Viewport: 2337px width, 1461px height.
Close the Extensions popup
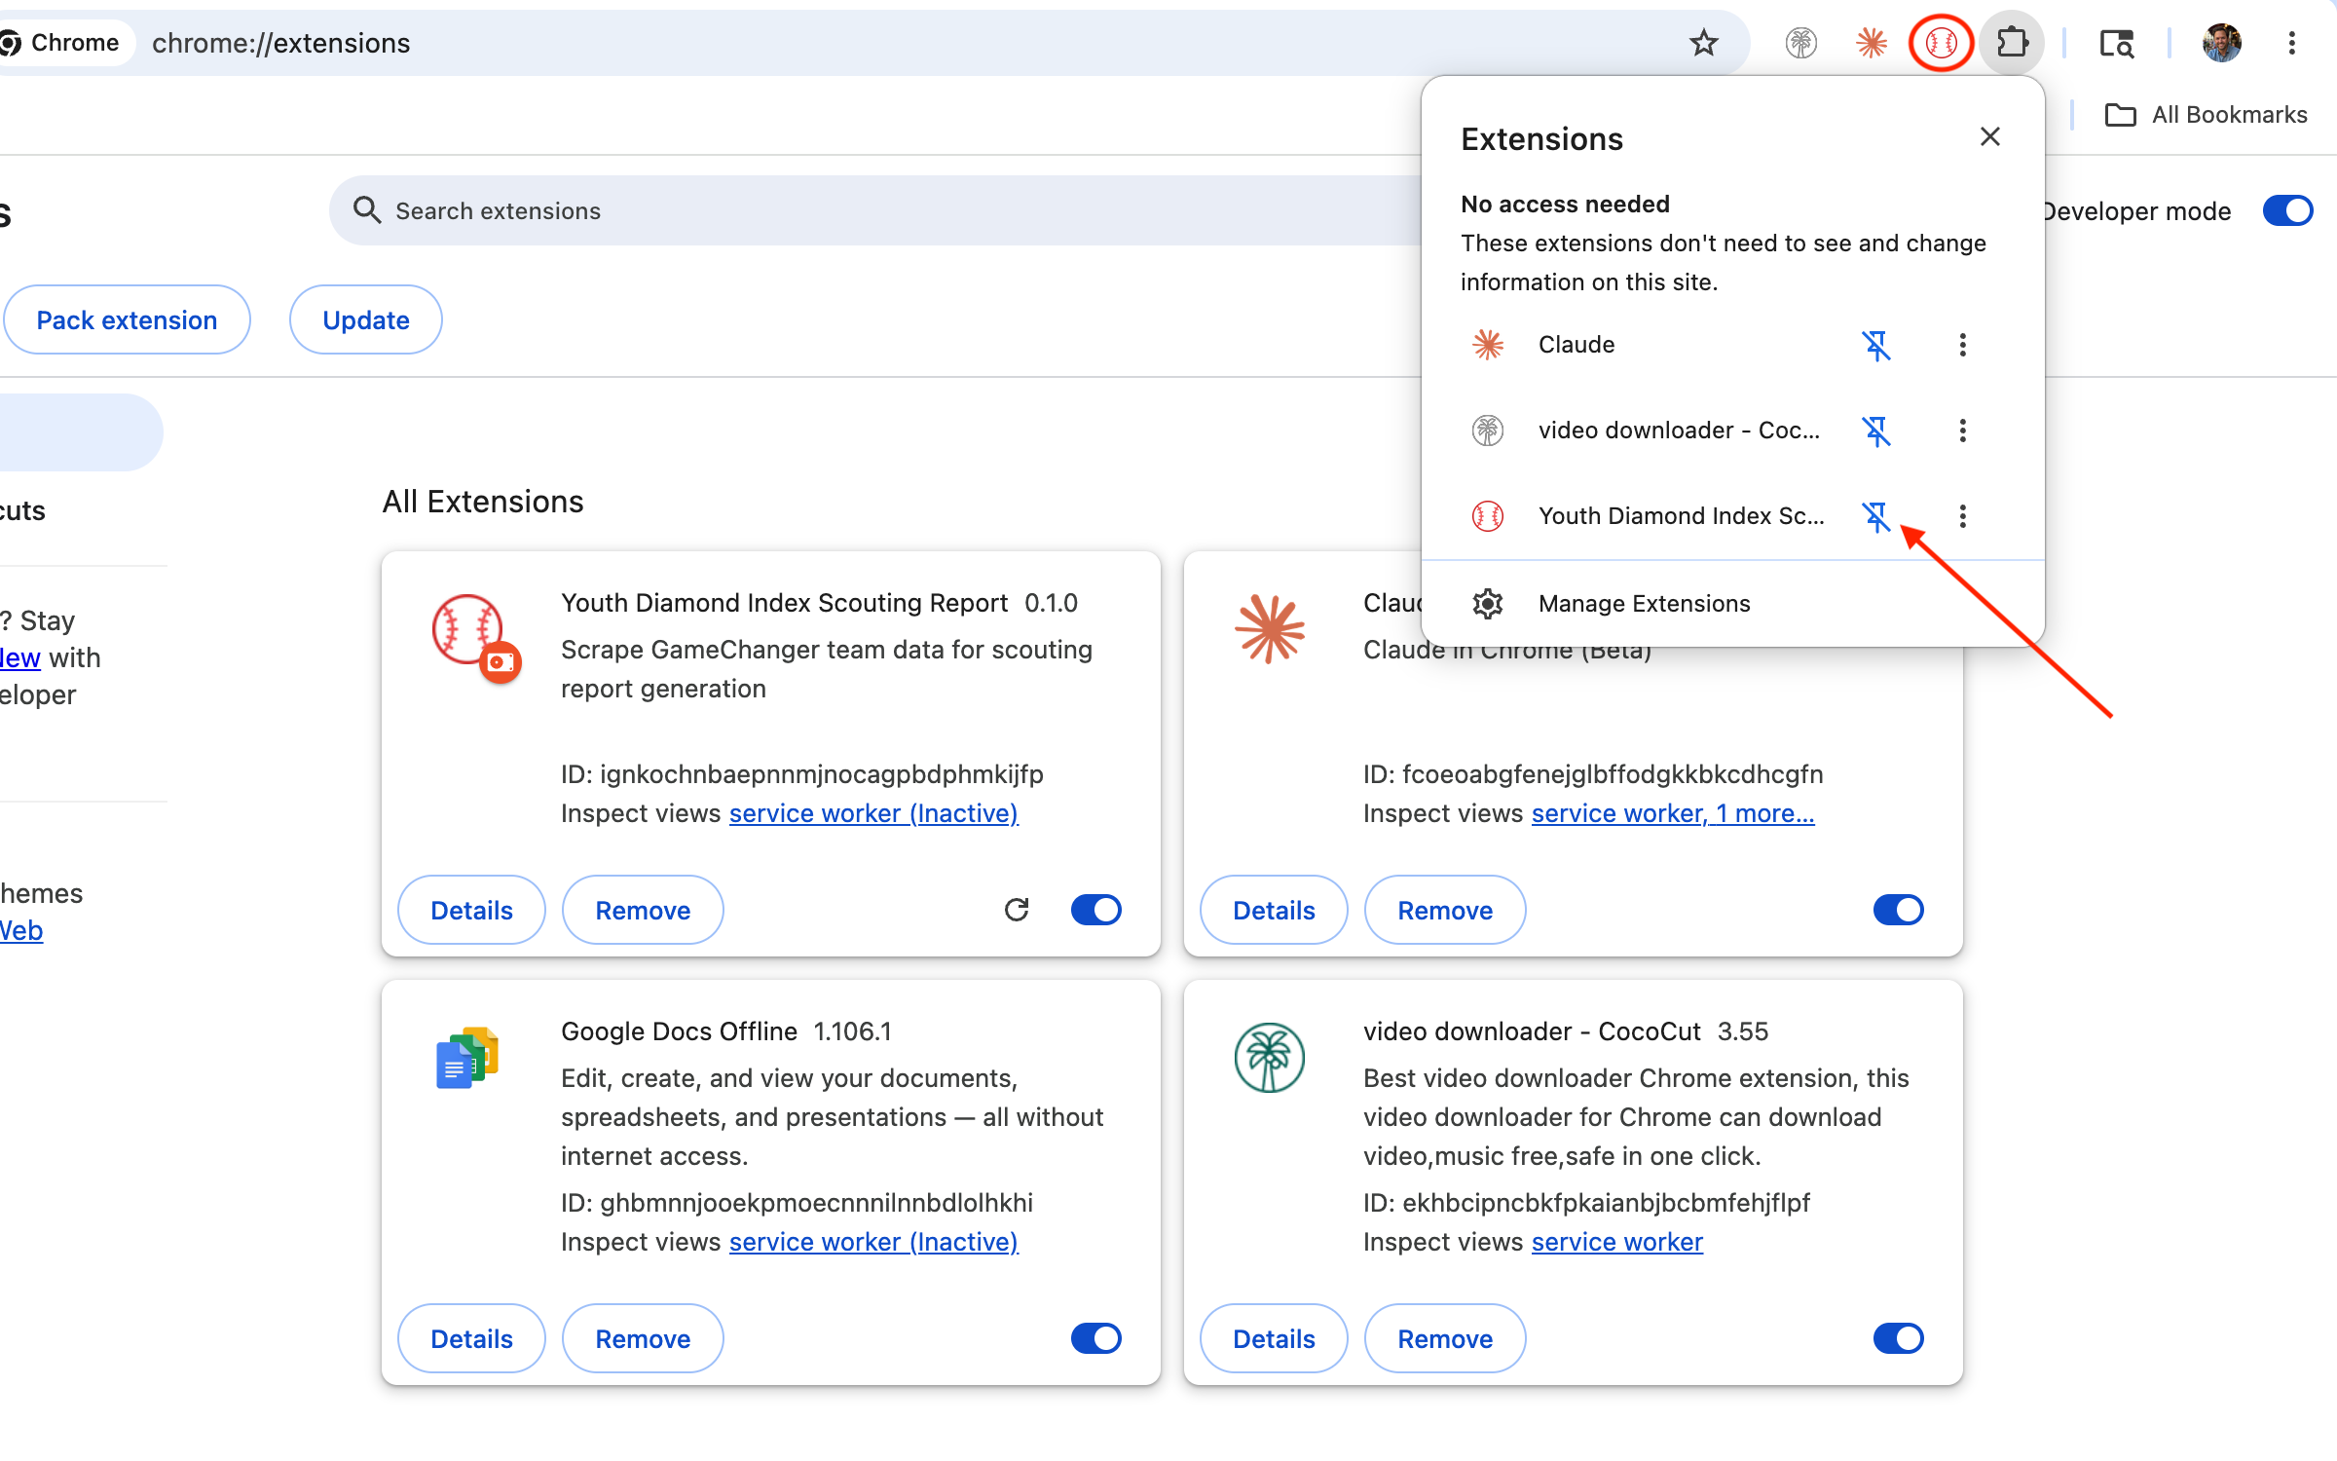(x=1989, y=136)
